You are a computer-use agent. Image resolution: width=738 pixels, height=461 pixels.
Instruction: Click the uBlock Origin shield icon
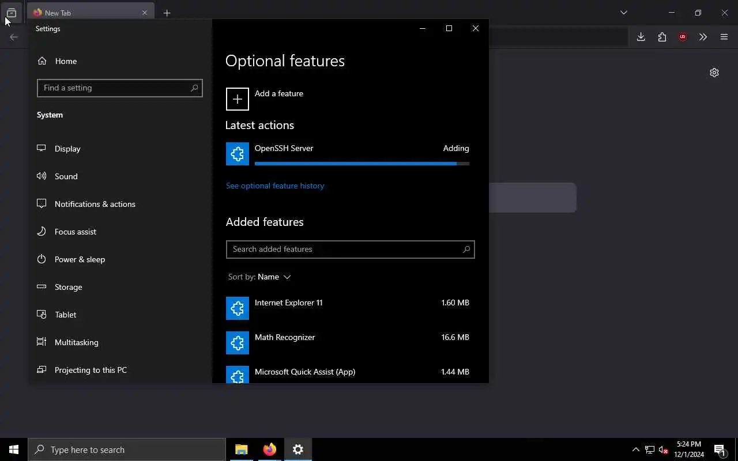point(683,37)
